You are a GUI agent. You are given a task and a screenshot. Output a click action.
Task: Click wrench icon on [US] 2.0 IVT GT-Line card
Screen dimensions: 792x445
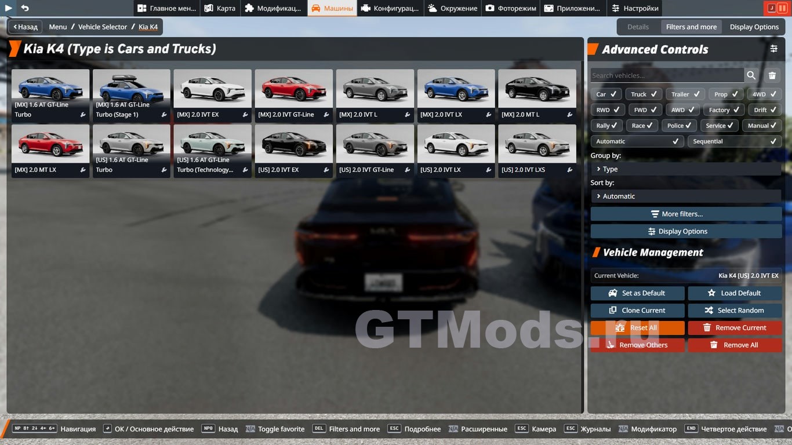pos(408,170)
